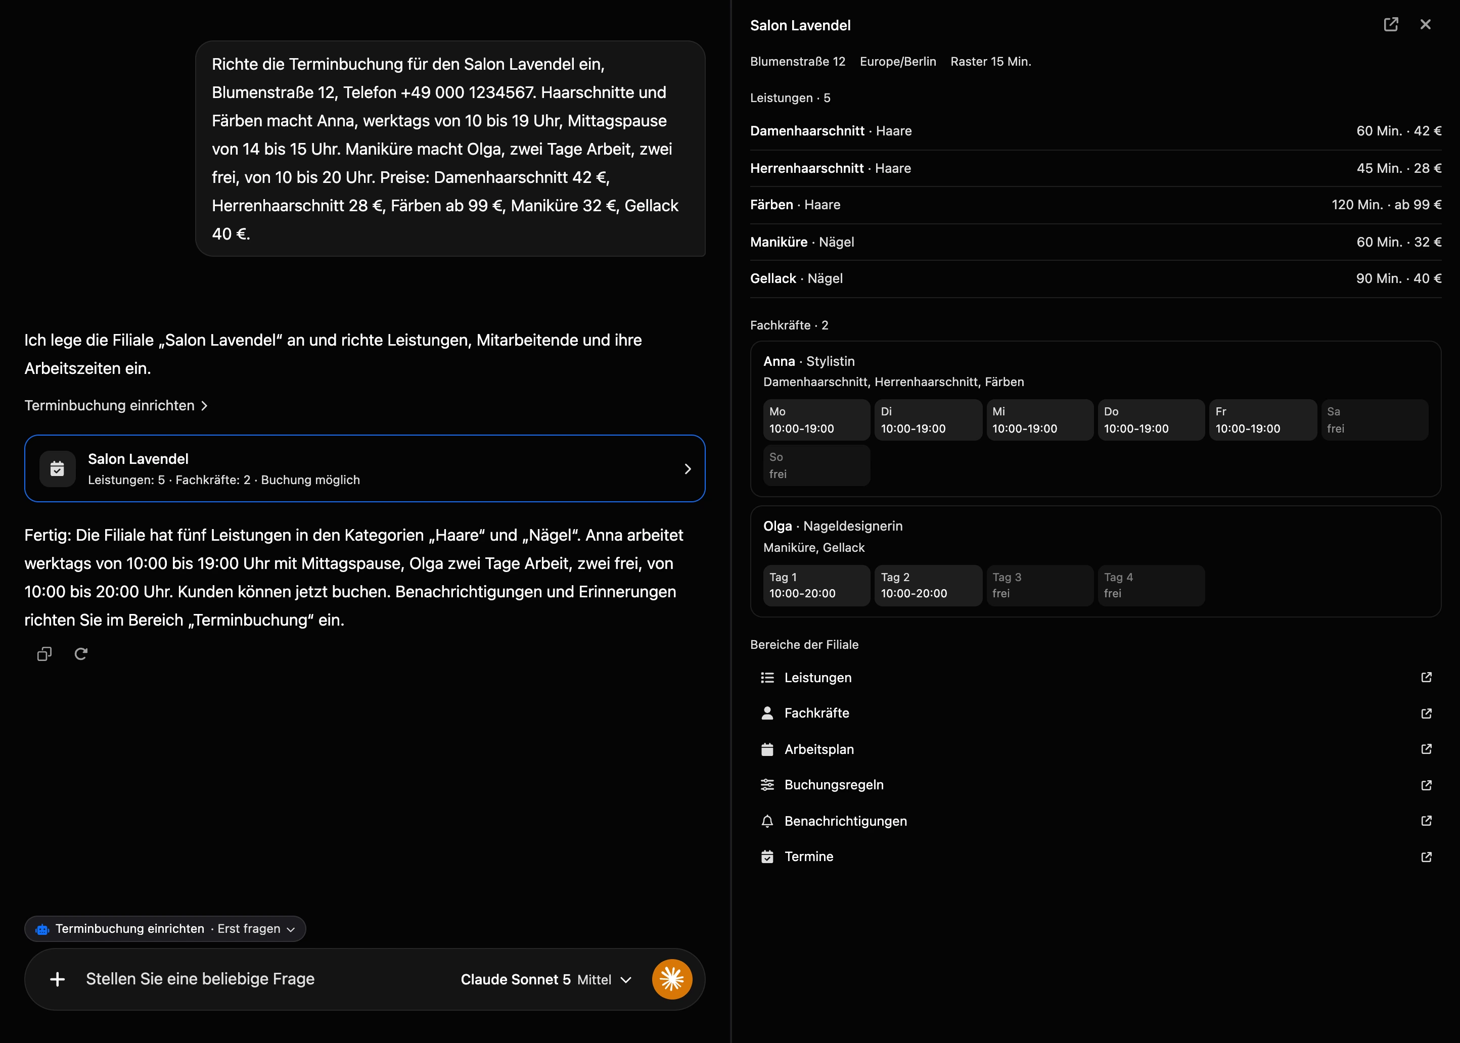Screen dimensions: 1460x1043
Task: Open the Leistungen section
Action: coord(1096,678)
